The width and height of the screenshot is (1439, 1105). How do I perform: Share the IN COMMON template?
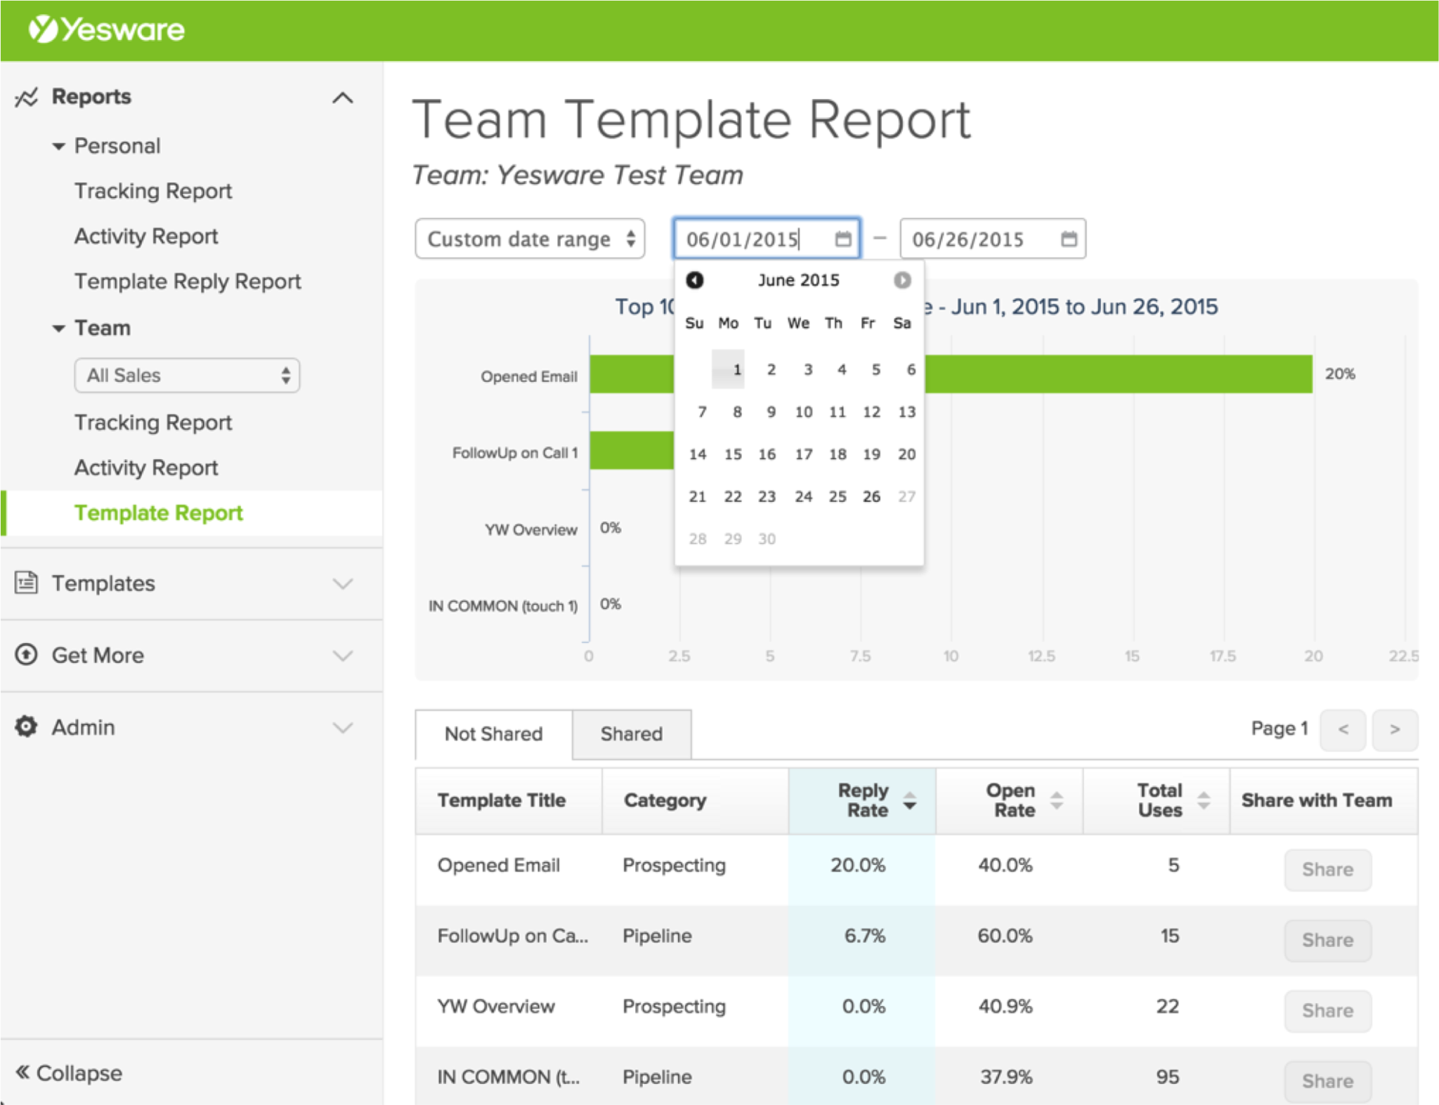click(1327, 1081)
